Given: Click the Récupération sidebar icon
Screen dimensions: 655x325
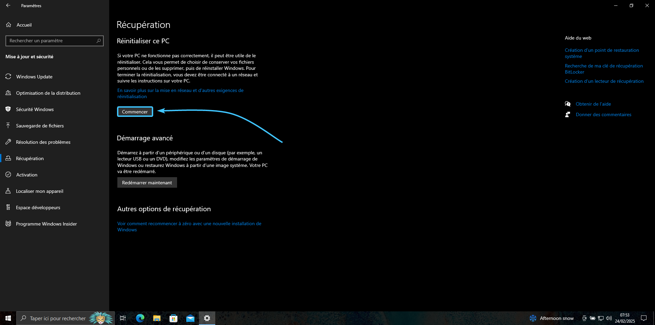Looking at the screenshot, I should pyautogui.click(x=9, y=158).
